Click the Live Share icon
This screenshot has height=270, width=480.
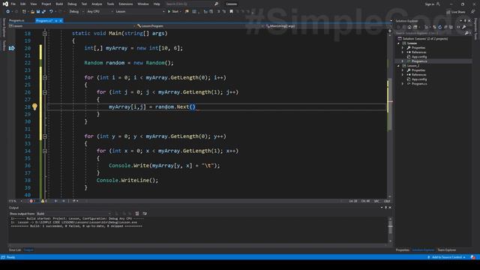click(x=448, y=12)
